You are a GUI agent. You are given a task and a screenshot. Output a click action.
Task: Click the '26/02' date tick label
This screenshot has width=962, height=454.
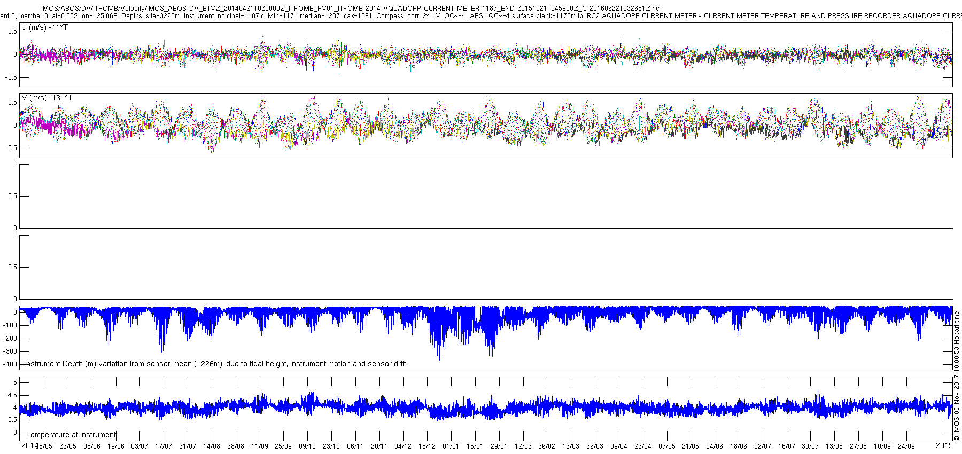[547, 447]
